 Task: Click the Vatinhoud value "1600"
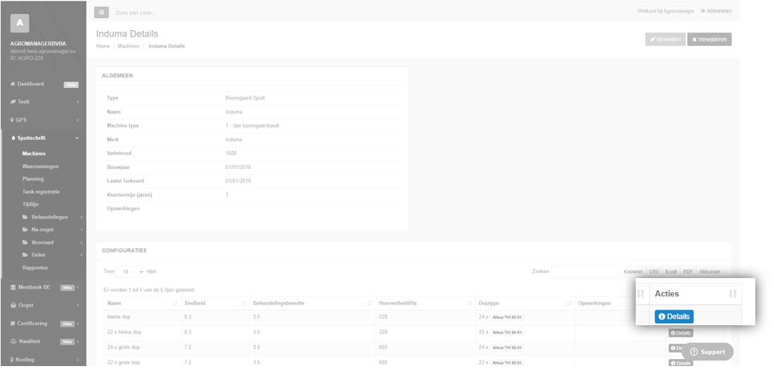(x=231, y=153)
